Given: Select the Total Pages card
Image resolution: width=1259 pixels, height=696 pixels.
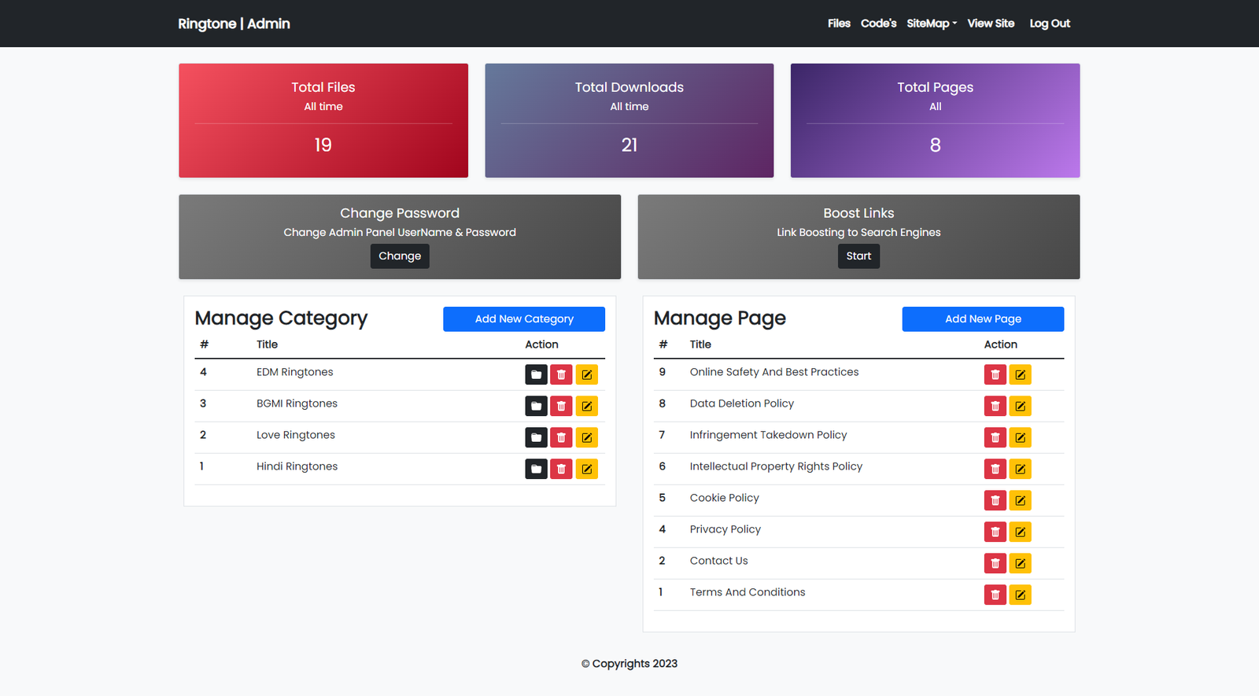Looking at the screenshot, I should pyautogui.click(x=935, y=120).
